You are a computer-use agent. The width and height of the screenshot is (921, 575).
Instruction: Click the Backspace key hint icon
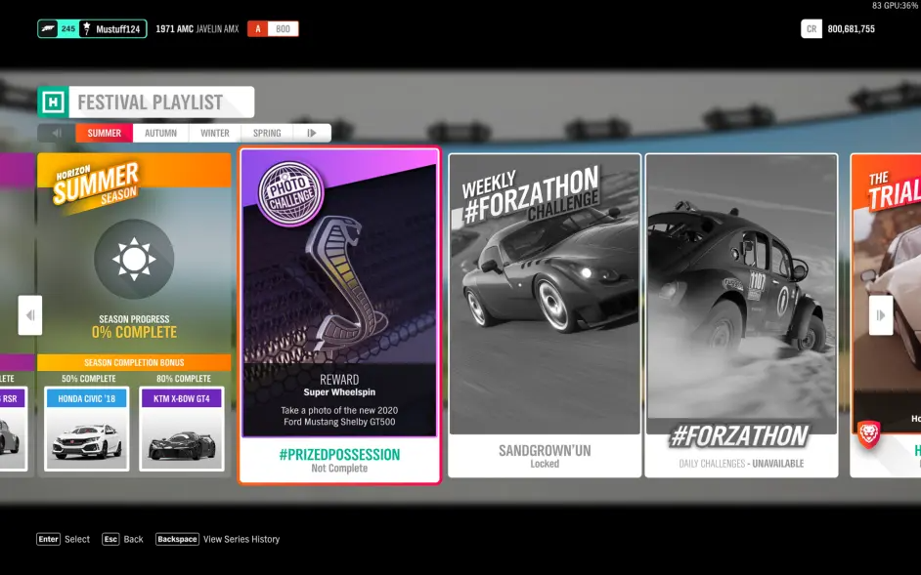pyautogui.click(x=177, y=539)
